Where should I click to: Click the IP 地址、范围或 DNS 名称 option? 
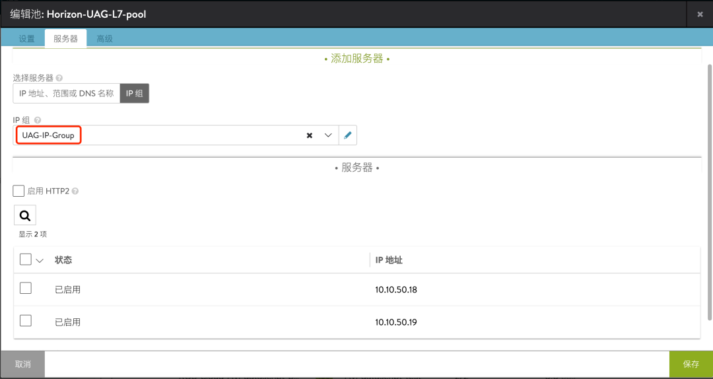[x=67, y=93]
